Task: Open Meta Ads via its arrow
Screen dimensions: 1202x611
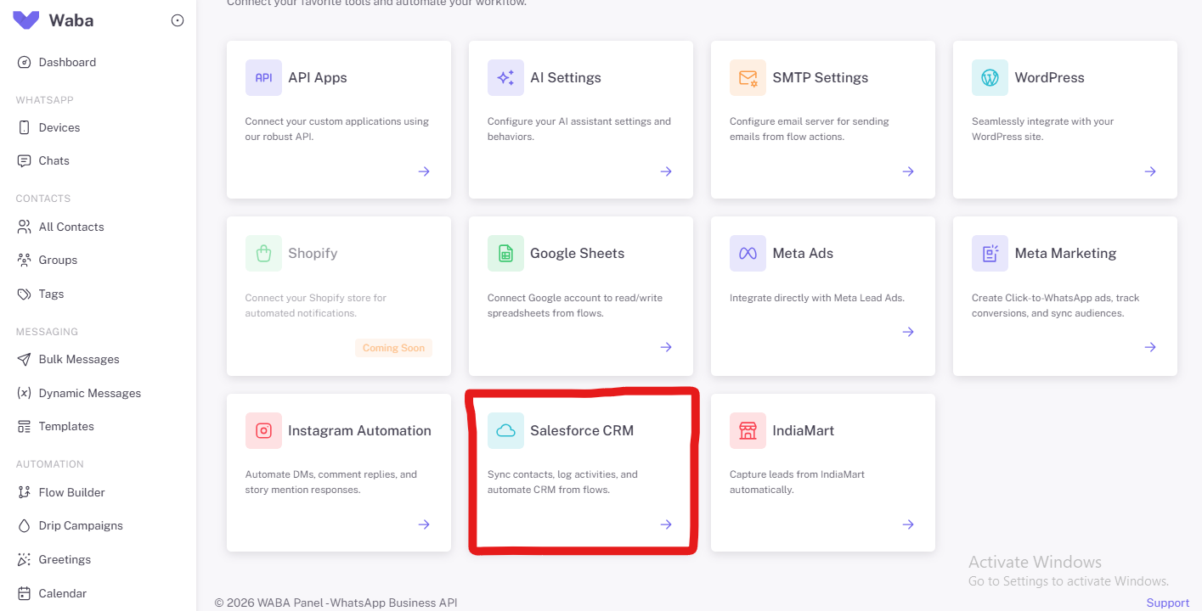Action: (x=908, y=332)
